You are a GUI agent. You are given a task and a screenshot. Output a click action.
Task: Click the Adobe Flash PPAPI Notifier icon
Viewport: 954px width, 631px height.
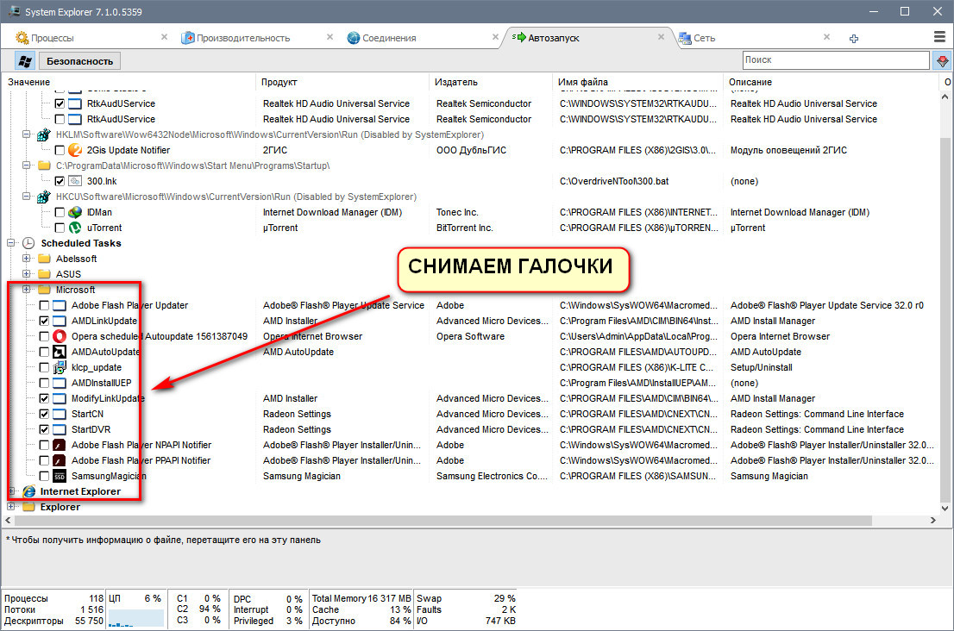(x=59, y=461)
